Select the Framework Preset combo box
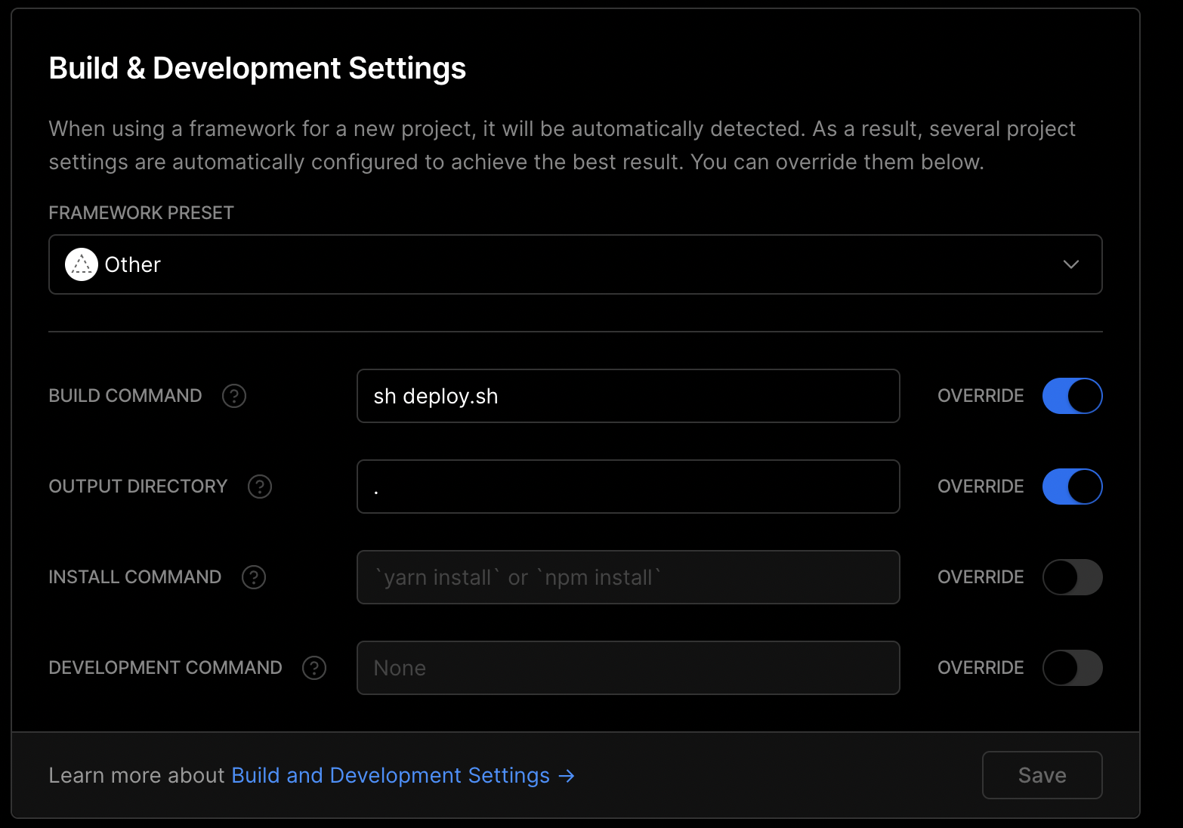This screenshot has width=1183, height=828. pyautogui.click(x=576, y=264)
